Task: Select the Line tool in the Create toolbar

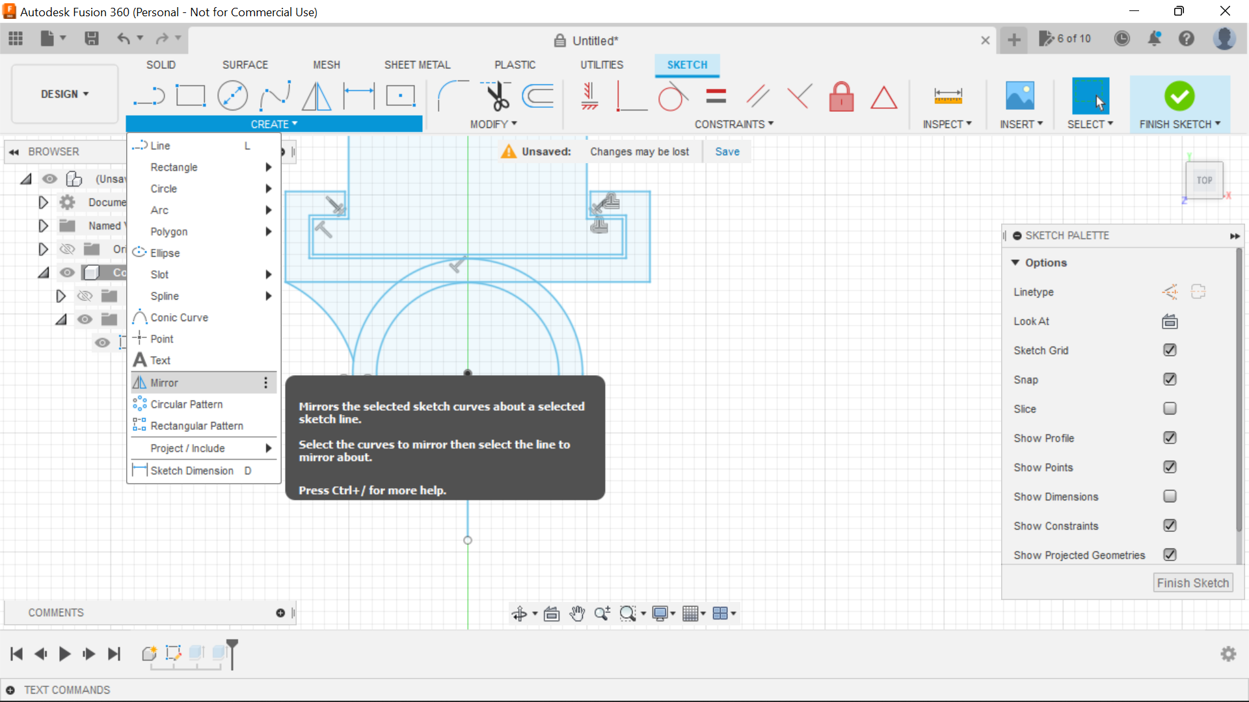Action: pos(149,96)
